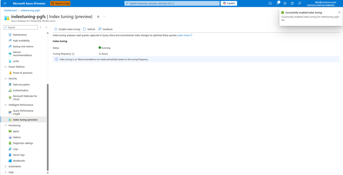Viewport: 343px width, 175px height.
Task: Click the global search resources field
Action: tap(172, 3)
